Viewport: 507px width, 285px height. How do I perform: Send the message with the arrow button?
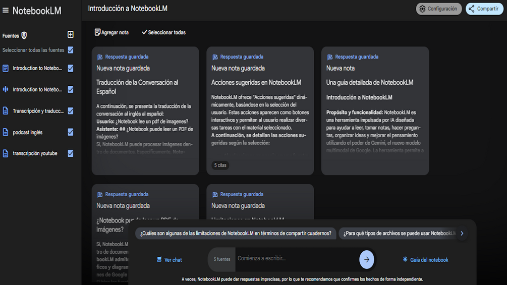[x=366, y=259]
